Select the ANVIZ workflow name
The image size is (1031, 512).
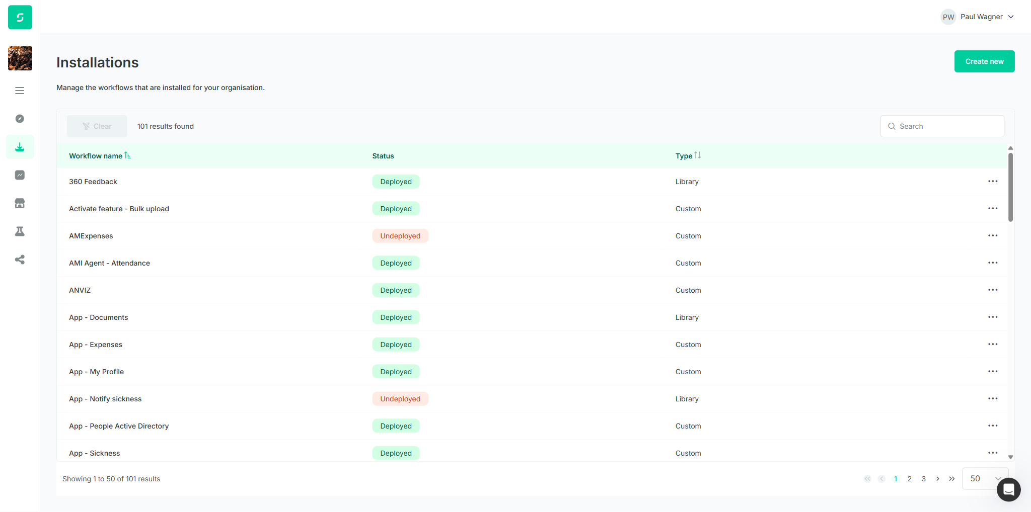[x=80, y=290]
